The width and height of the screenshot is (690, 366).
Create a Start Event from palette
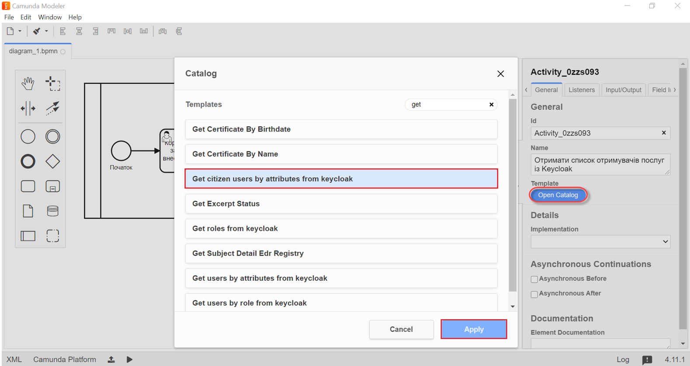tap(28, 136)
